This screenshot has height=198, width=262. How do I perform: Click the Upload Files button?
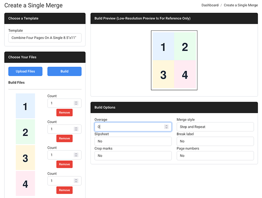pos(25,71)
